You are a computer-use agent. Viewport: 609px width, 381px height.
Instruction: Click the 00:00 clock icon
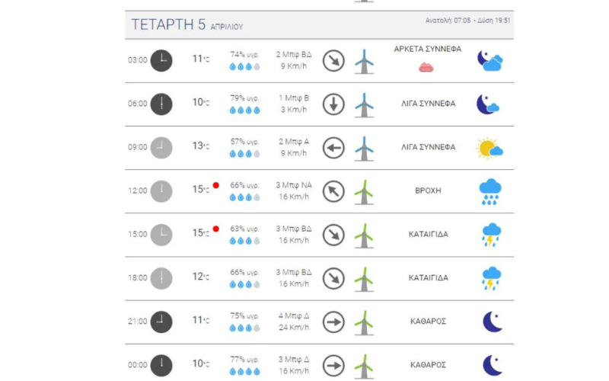click(161, 365)
